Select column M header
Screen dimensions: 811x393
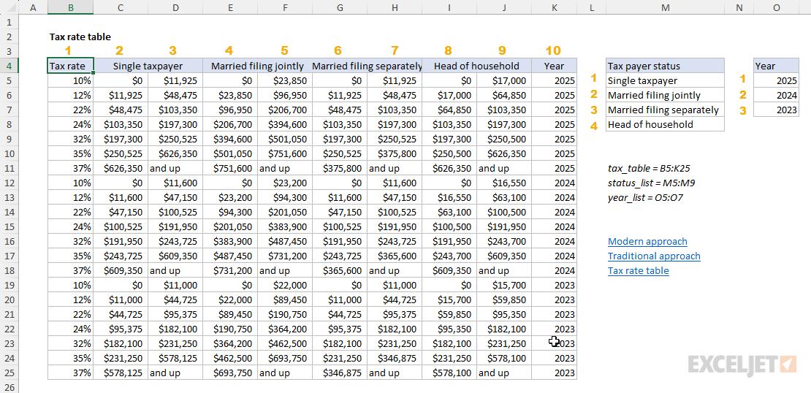point(665,7)
